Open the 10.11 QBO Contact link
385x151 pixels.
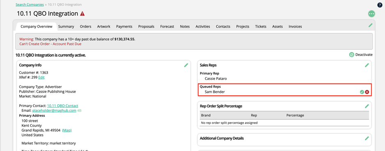point(63,106)
